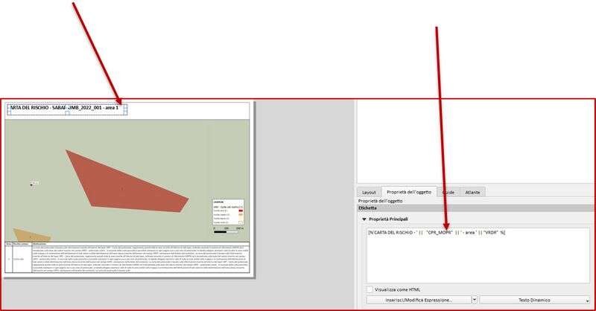Open the arrow menu beside Inserisci/Modifica Espressione

click(475, 299)
